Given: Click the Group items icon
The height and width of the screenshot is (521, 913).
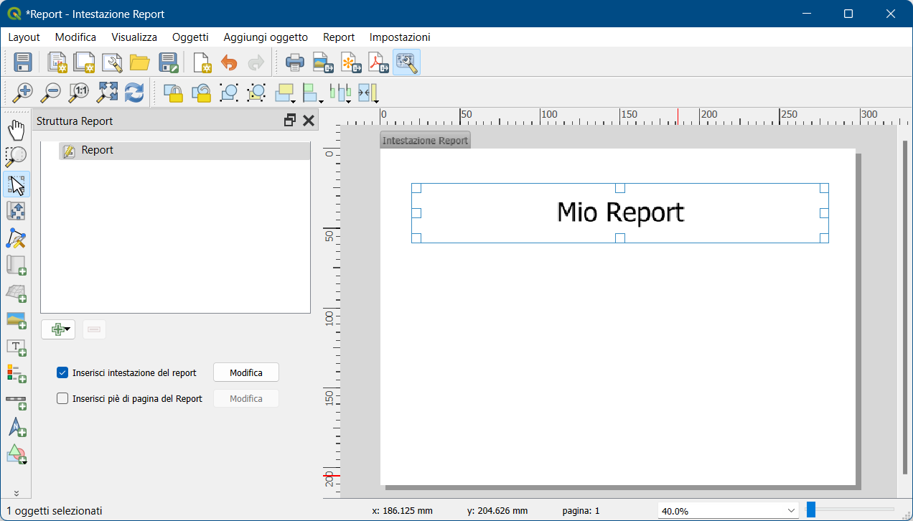Looking at the screenshot, I should click(229, 92).
